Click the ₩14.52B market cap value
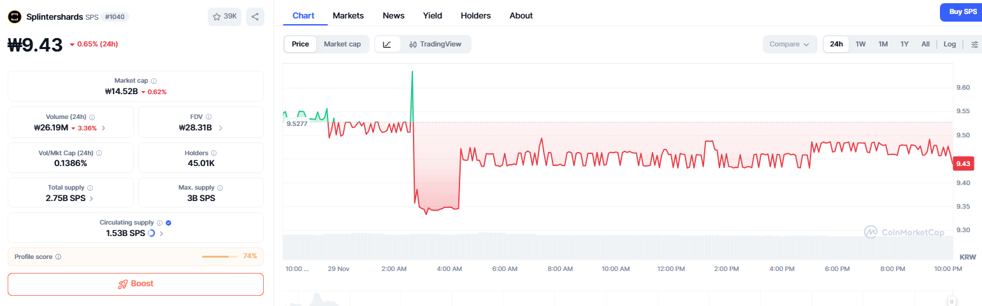Screen dimensions: 982x306 [122, 91]
